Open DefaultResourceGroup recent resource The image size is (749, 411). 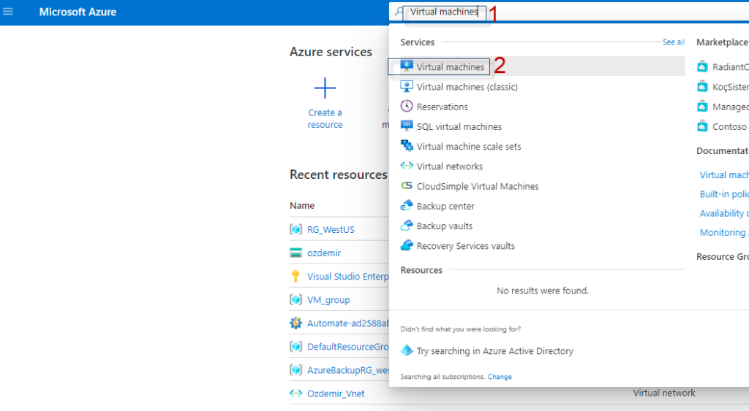pos(347,347)
